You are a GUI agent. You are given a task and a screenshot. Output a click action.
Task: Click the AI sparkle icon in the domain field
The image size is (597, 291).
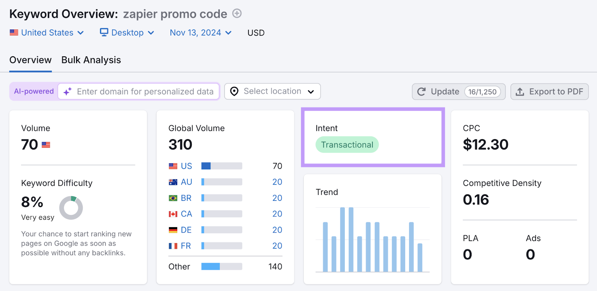67,91
